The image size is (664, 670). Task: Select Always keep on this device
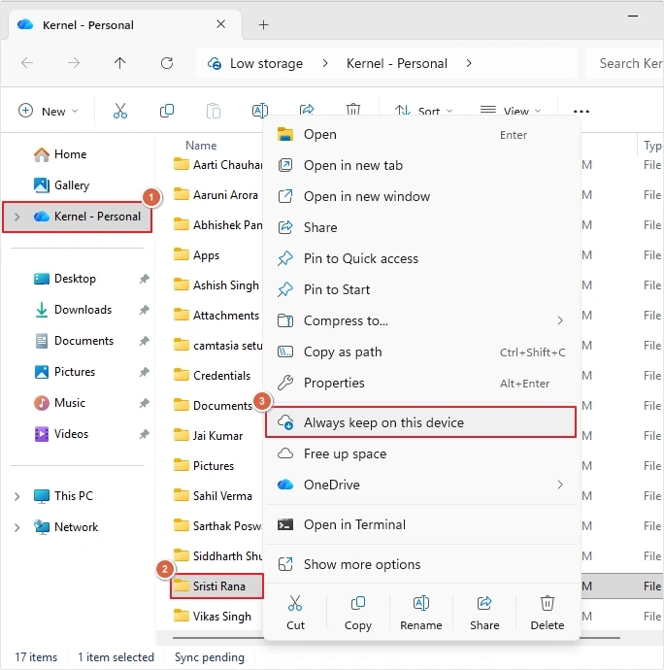[x=421, y=422]
